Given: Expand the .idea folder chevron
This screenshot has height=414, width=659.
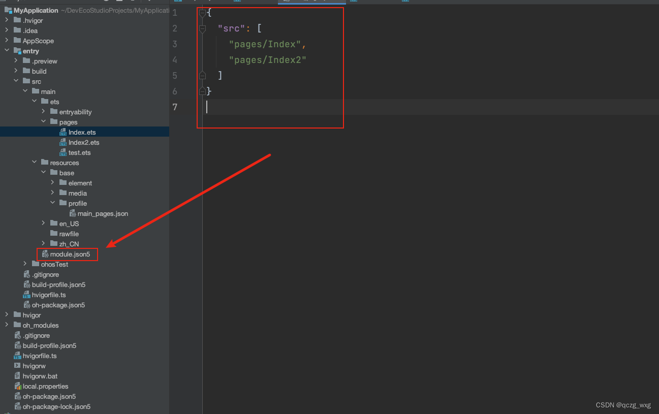Looking at the screenshot, I should tap(7, 30).
